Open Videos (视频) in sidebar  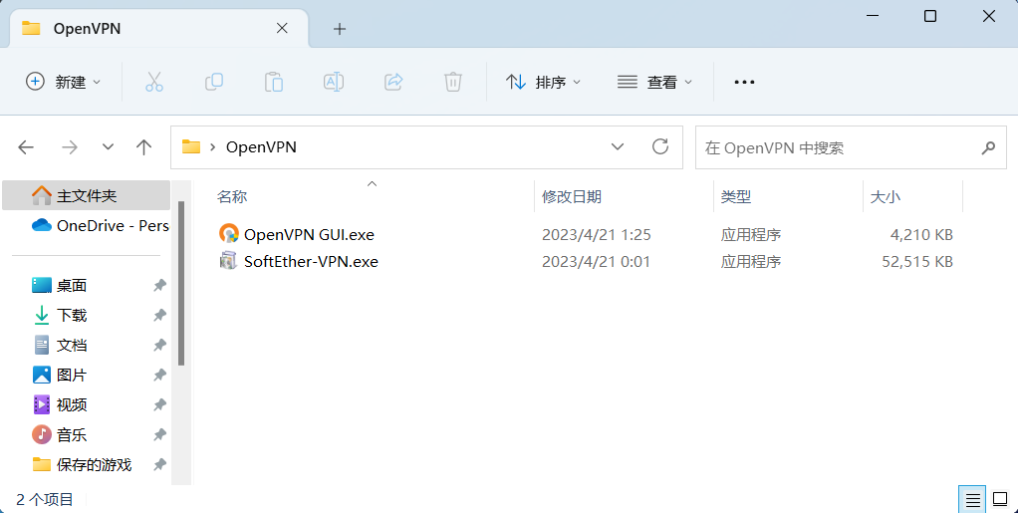click(72, 404)
